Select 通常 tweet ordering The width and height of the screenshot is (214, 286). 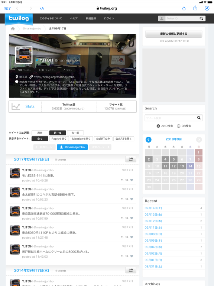[40, 133]
